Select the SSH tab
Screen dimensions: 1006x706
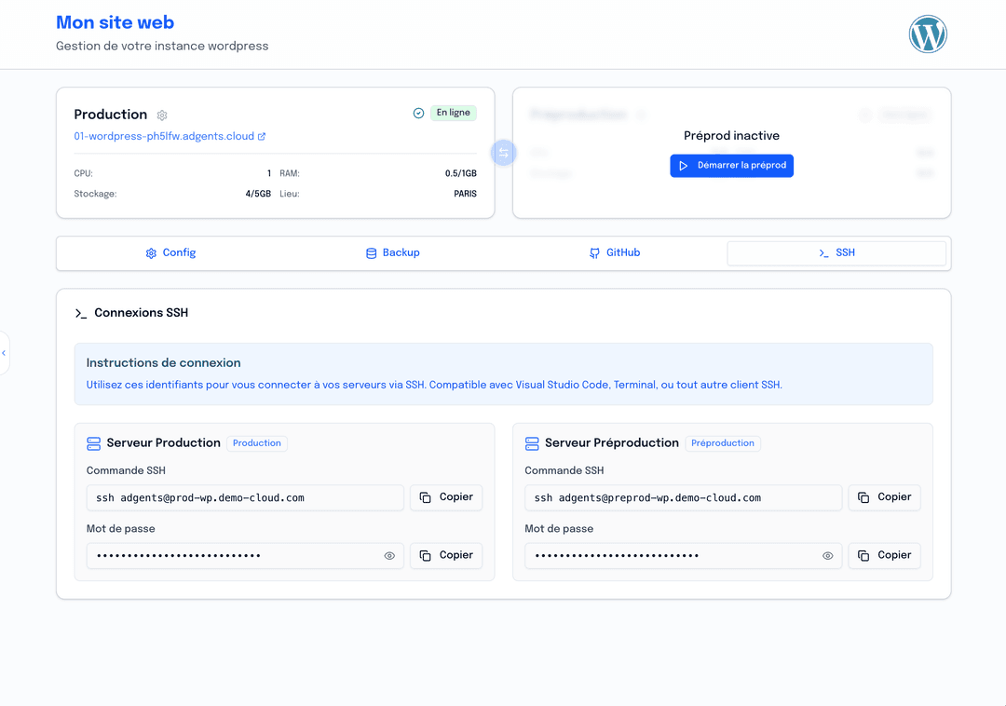pyautogui.click(x=836, y=253)
